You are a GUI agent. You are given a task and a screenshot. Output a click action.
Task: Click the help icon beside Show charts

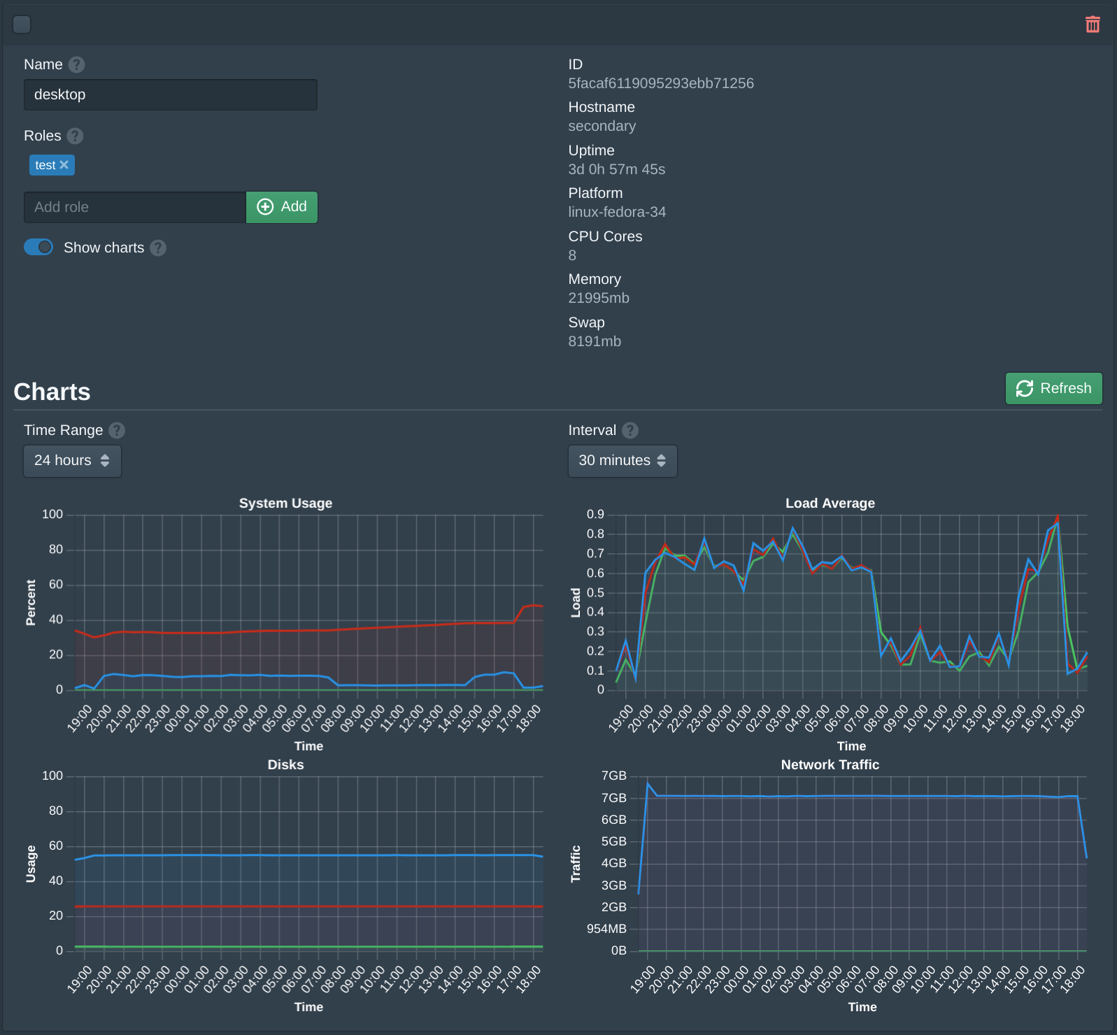point(158,248)
